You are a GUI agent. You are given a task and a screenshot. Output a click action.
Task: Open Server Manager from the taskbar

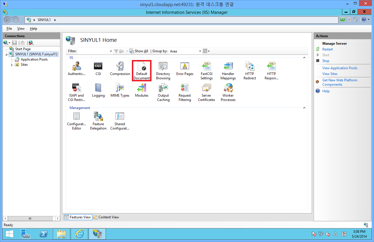pos(26,234)
